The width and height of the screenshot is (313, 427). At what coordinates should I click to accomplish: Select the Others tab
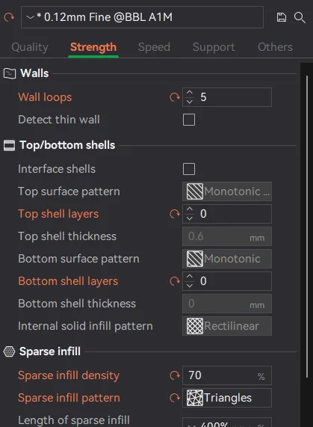click(275, 47)
